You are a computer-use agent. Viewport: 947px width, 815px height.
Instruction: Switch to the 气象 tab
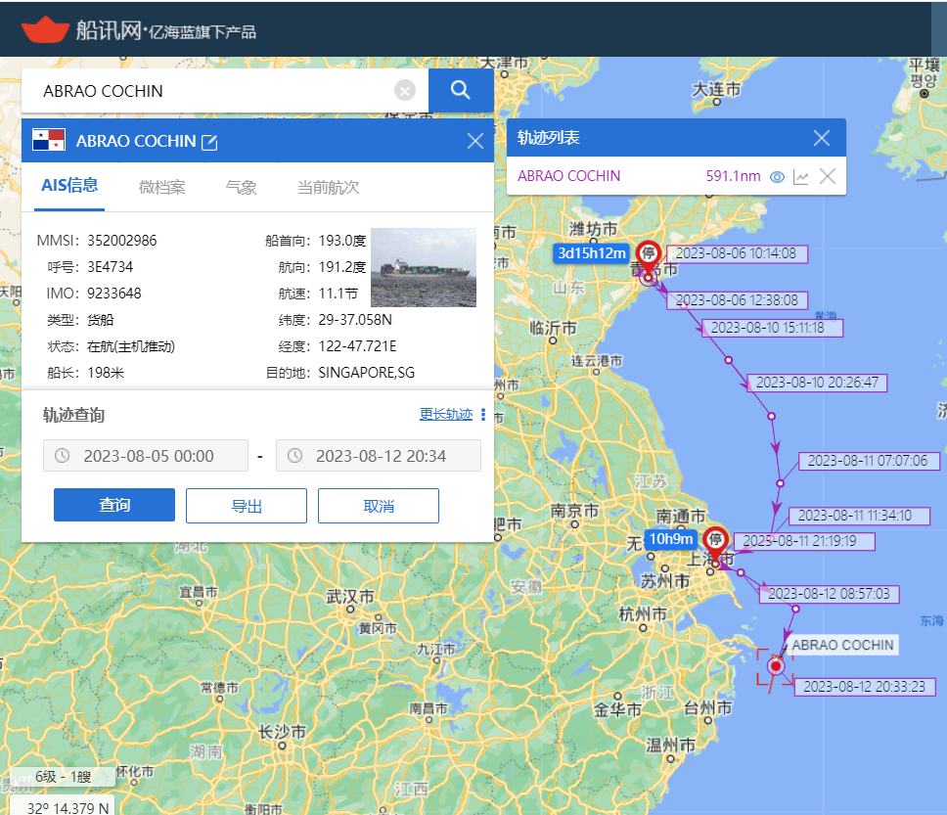point(241,187)
